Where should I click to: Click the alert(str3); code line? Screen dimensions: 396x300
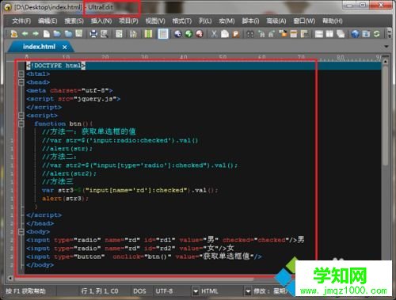[x=65, y=199]
